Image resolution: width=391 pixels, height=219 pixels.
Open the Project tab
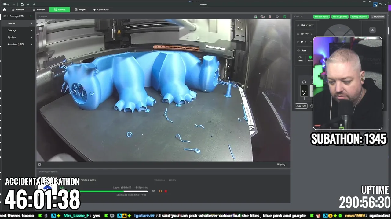click(80, 9)
